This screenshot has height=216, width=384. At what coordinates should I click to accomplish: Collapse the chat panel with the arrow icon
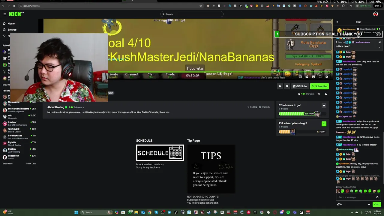point(337,22)
